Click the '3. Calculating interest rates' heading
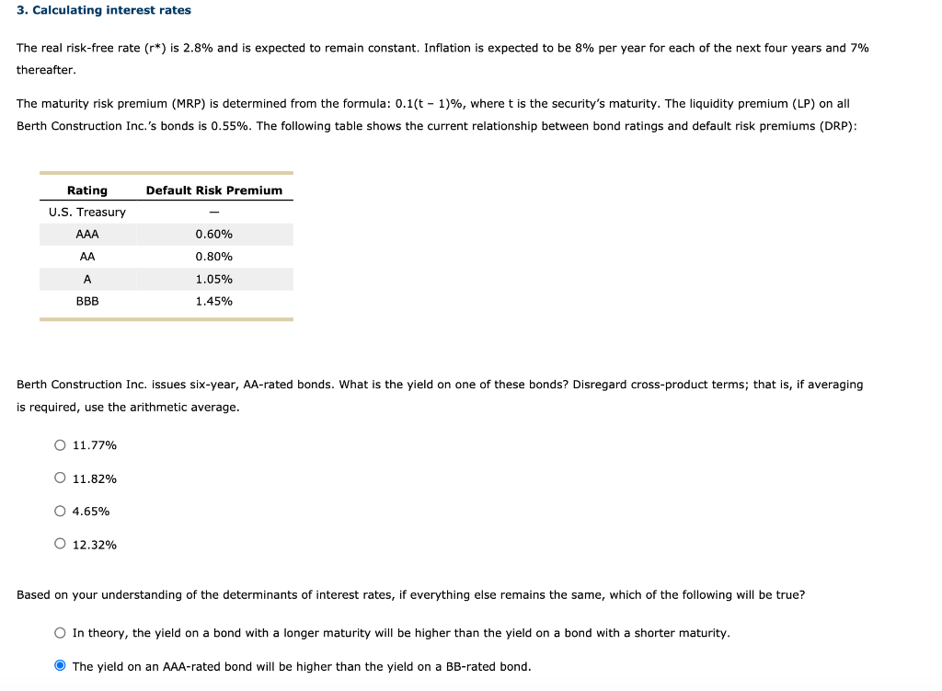This screenshot has width=942, height=691. point(104,10)
